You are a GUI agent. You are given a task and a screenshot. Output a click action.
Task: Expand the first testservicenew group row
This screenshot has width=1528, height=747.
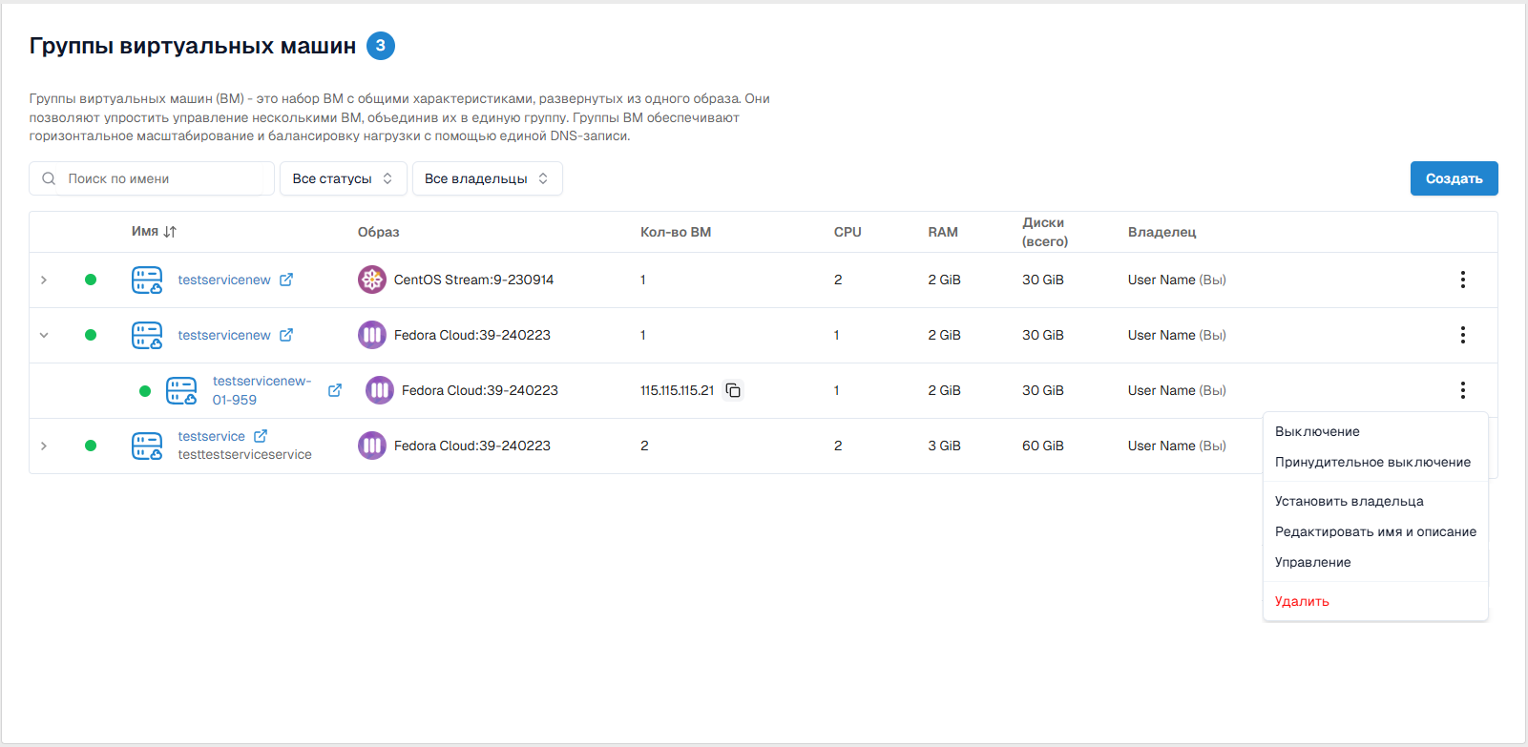pyautogui.click(x=44, y=280)
